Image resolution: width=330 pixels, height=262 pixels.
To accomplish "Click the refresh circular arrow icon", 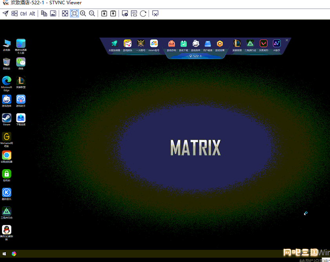I will (143, 14).
